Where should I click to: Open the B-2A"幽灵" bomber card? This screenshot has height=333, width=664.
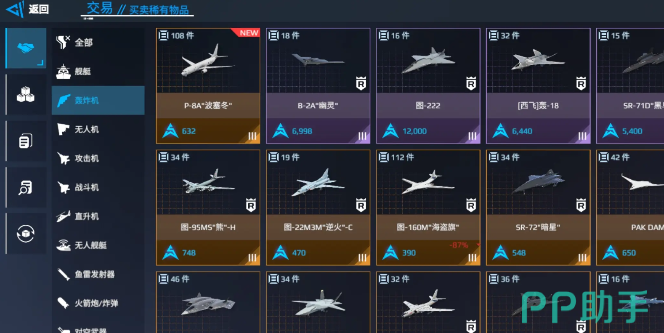click(318, 86)
